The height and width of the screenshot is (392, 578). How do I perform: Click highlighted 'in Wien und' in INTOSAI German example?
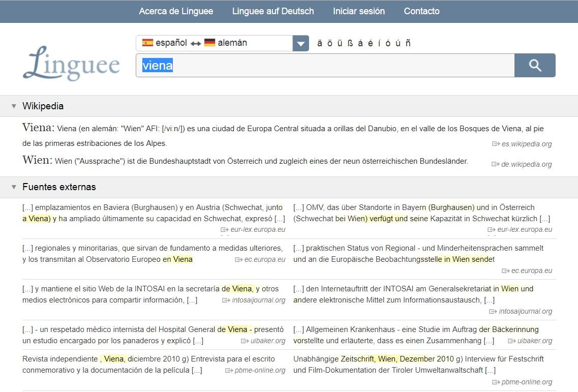[513, 289]
